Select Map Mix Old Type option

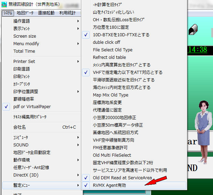click(110, 95)
